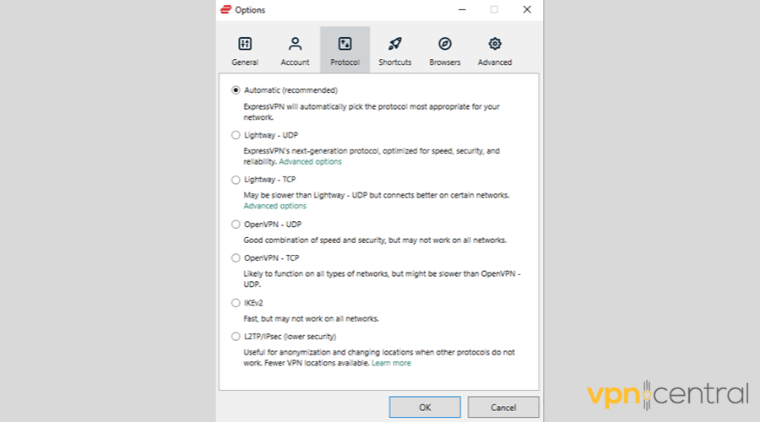Image resolution: width=760 pixels, height=422 pixels.
Task: Select IKEv2 radio button
Action: point(236,303)
